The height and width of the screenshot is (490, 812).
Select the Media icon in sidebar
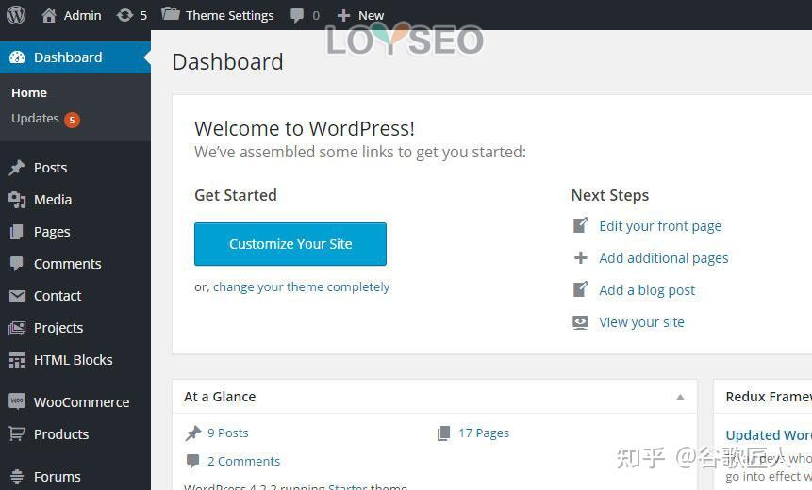coord(17,200)
